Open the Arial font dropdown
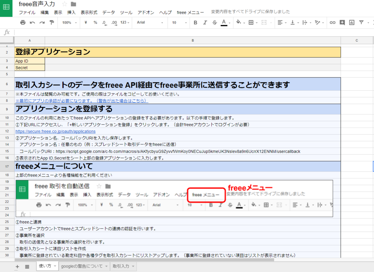Viewport: 374px width, 272px height. tap(150, 22)
